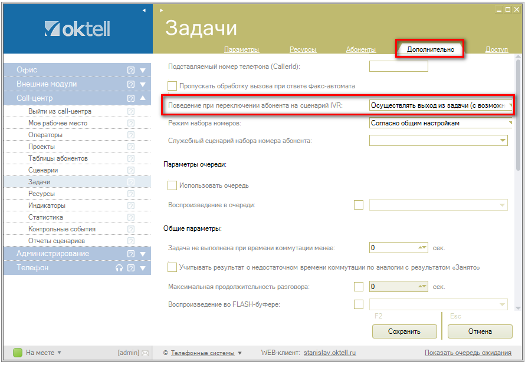The image size is (525, 365).
Task: Click headset icon in Телефон section
Action: (119, 268)
